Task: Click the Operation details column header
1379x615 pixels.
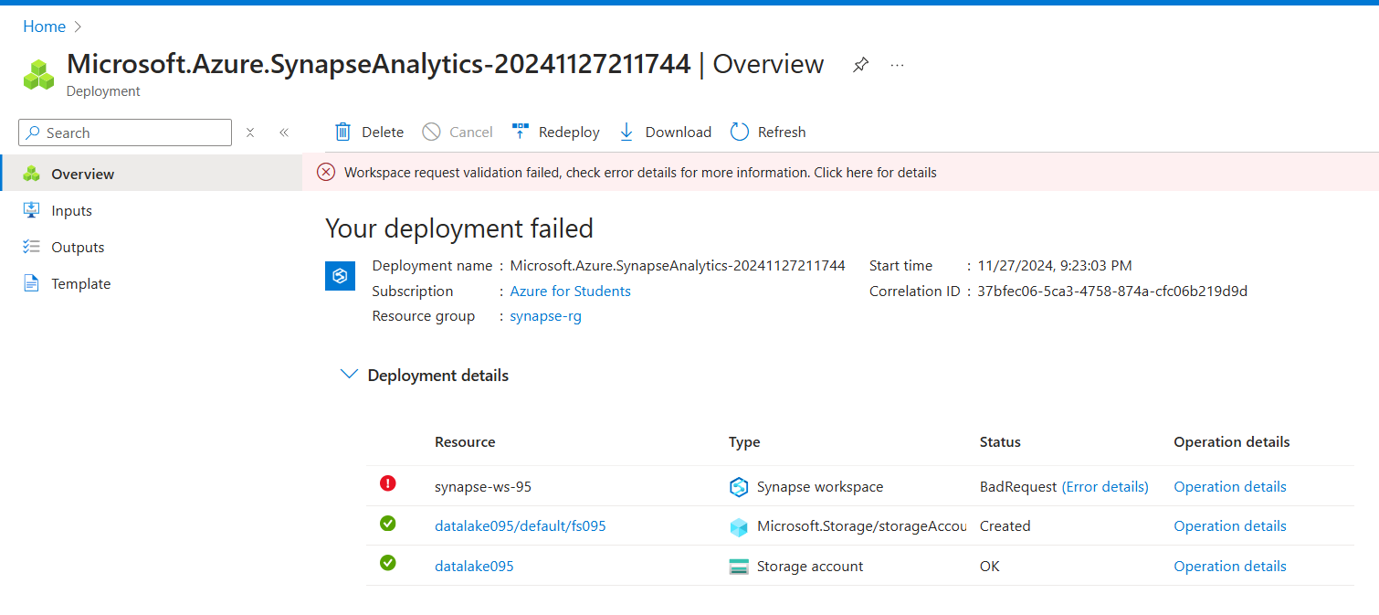Action: click(1232, 441)
